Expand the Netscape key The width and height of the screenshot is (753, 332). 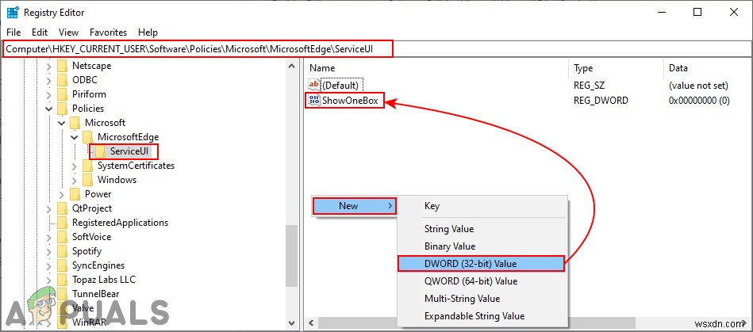tap(49, 66)
